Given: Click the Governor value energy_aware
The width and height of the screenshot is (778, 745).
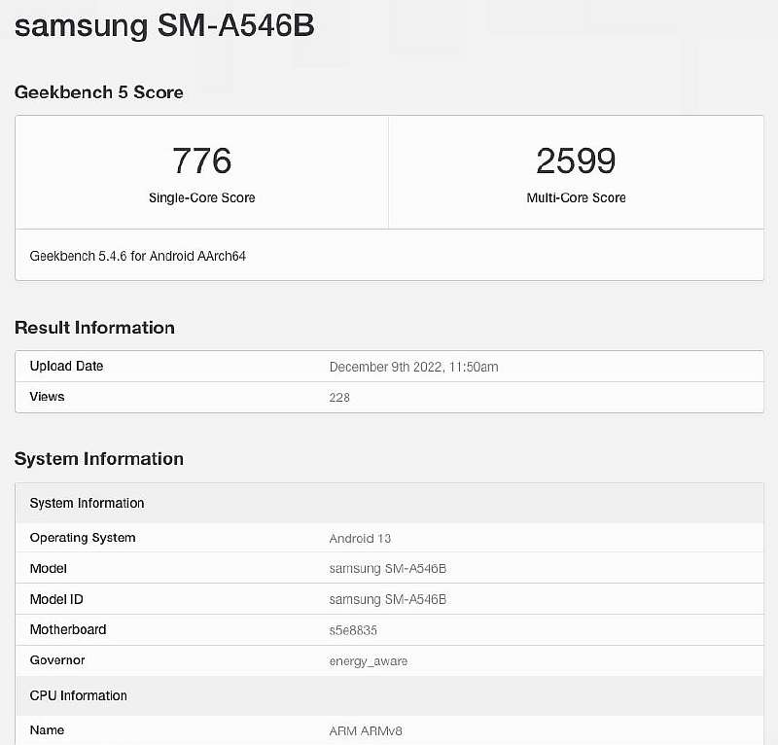Looking at the screenshot, I should point(369,660).
